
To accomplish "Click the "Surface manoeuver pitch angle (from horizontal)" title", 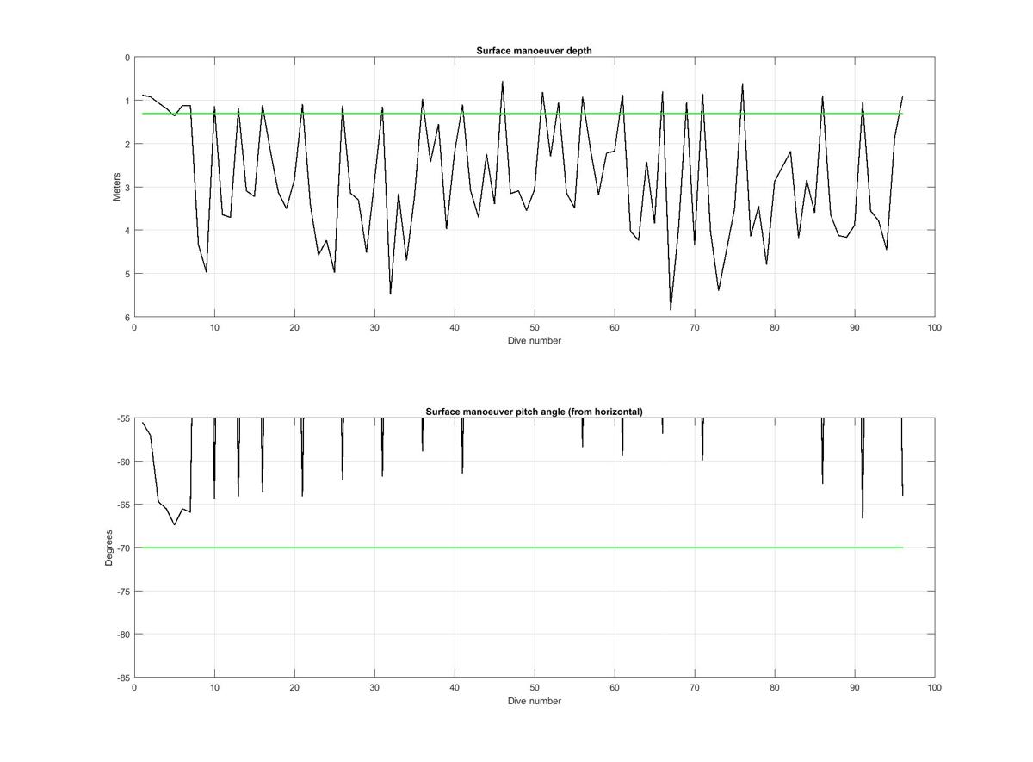I will click(x=534, y=412).
